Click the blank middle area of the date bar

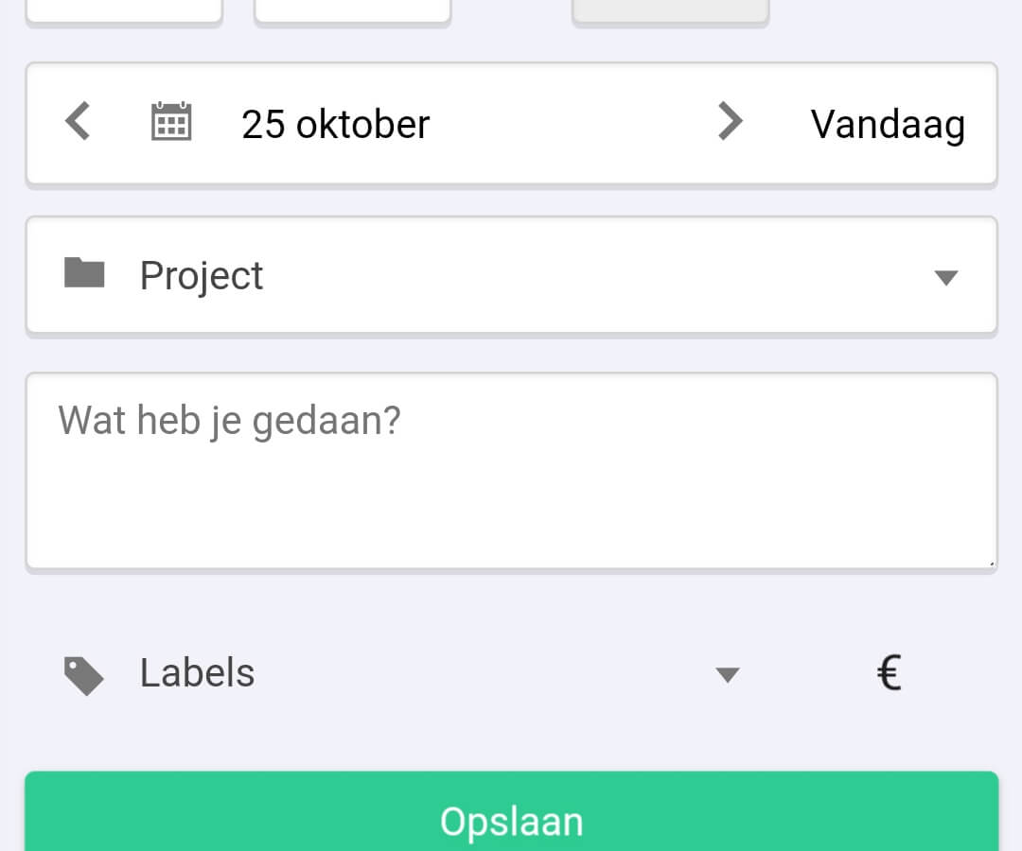(x=573, y=123)
